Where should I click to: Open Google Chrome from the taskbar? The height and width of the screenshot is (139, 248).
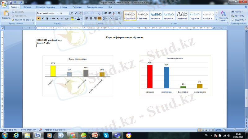[x=73, y=135]
